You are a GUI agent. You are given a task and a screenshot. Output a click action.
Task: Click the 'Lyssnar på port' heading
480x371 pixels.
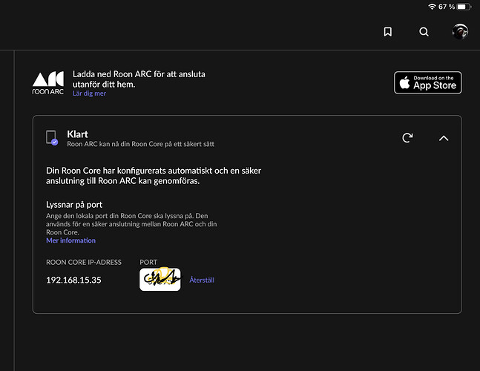point(74,205)
